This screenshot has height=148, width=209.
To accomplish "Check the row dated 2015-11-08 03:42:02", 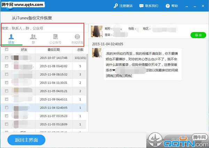I will [x=7, y=66].
